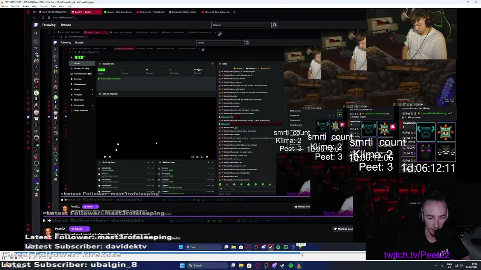Click the VLC play/pause button
The height and width of the screenshot is (270, 481).
4,258
